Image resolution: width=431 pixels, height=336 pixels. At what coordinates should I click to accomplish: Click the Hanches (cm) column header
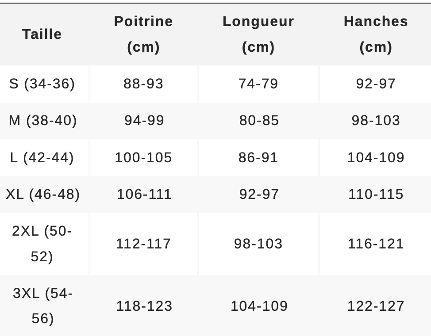pyautogui.click(x=376, y=34)
